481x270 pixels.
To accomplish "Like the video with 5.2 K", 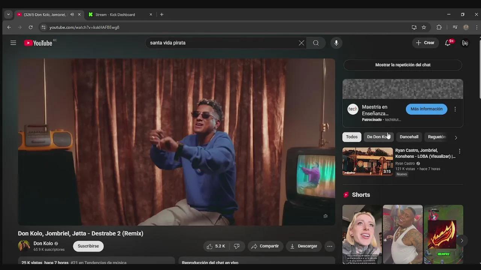I will pos(216,246).
